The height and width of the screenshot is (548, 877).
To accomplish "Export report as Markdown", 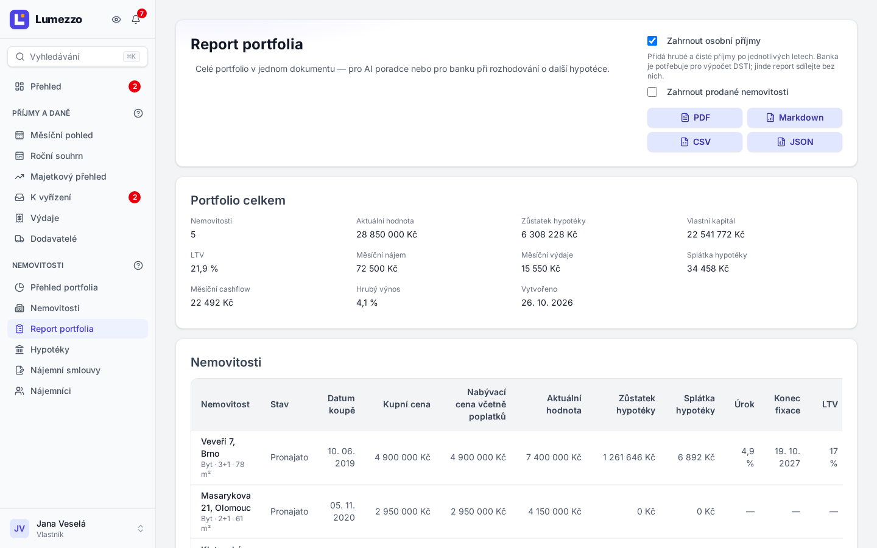I will pos(795,118).
